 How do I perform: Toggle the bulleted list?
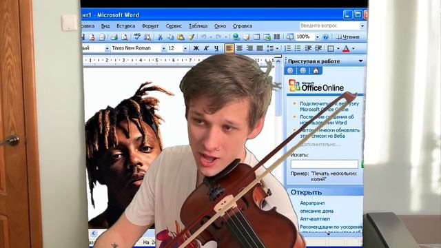point(298,48)
